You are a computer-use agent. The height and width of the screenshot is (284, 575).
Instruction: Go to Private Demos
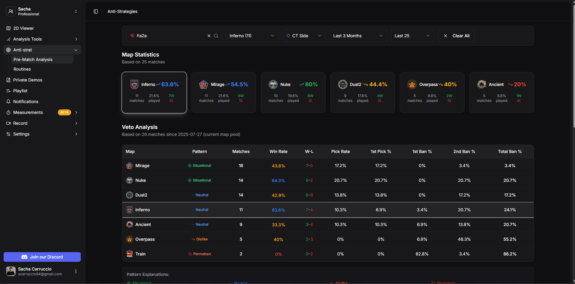pyautogui.click(x=28, y=80)
